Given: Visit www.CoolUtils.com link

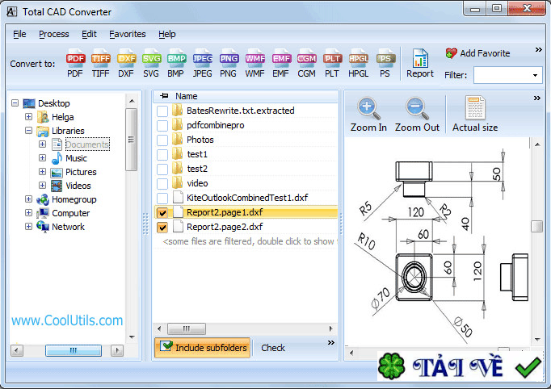Looking at the screenshot, I should point(67,320).
